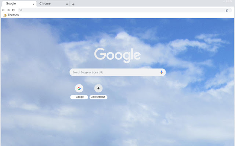
Task: Reload the page with the refresh icon
Action: click(x=13, y=10)
